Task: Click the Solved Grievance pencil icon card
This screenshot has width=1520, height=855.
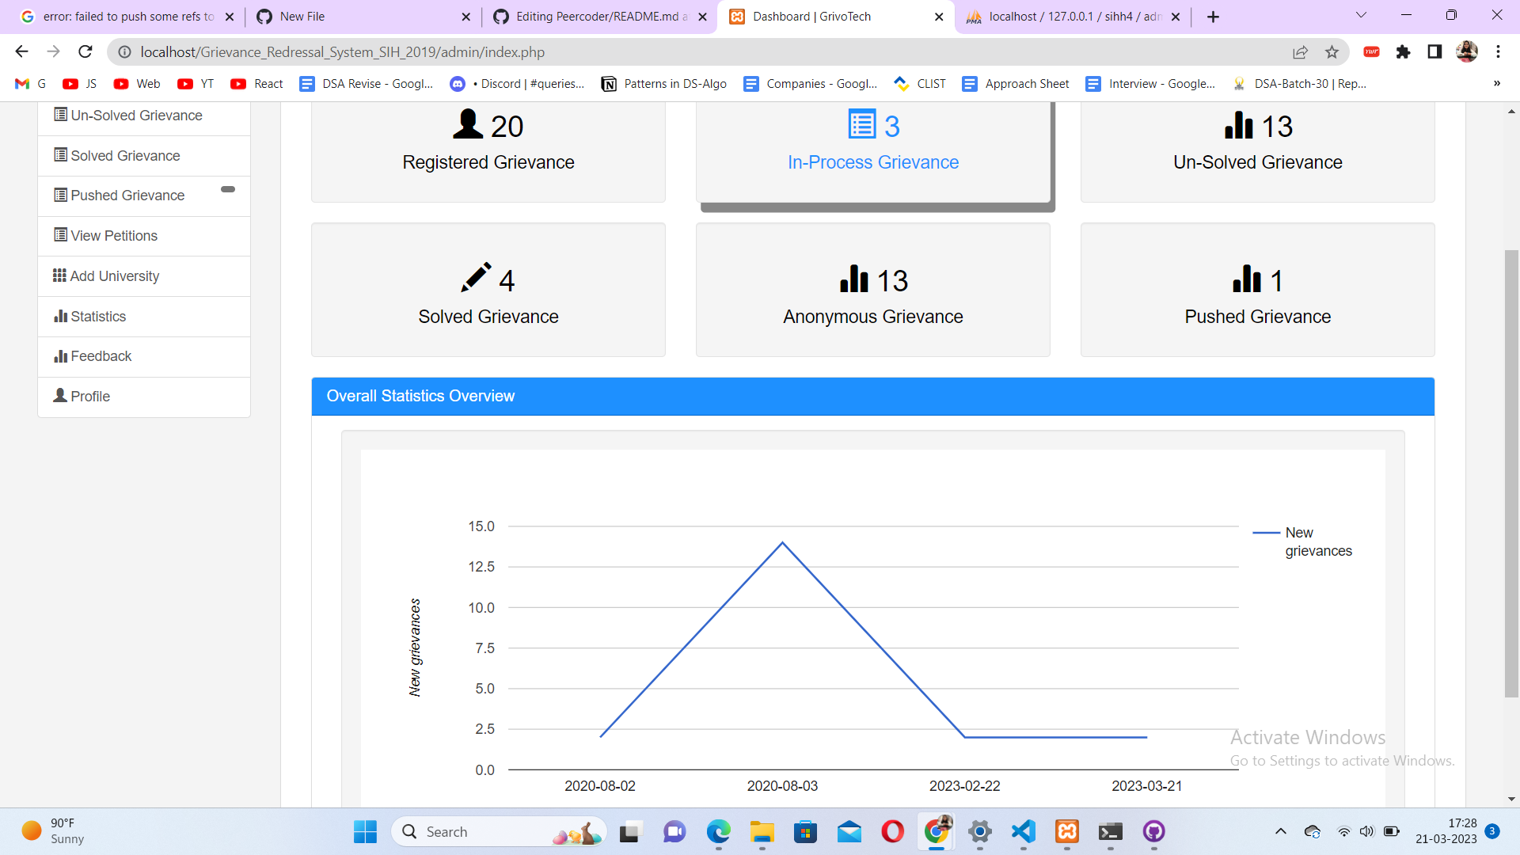Action: (476, 279)
